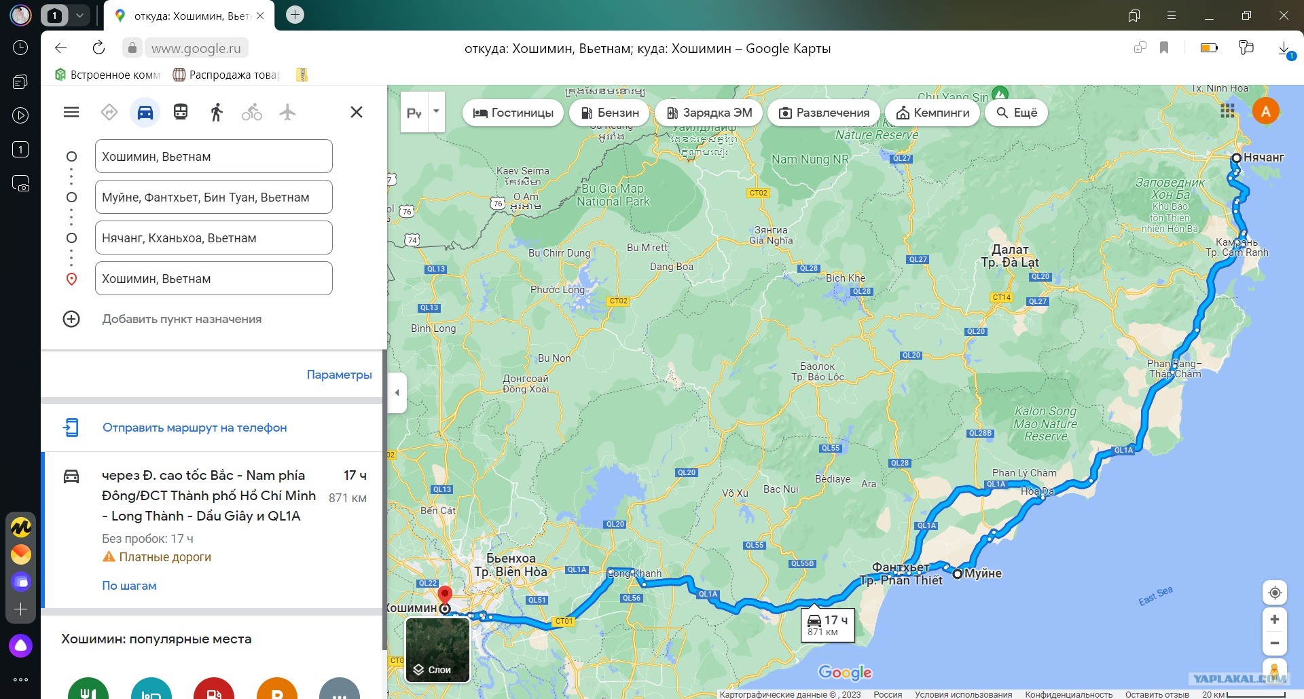Click the Муйне waypoint marker on map
Screen dimensions: 1304x699
[x=958, y=573]
